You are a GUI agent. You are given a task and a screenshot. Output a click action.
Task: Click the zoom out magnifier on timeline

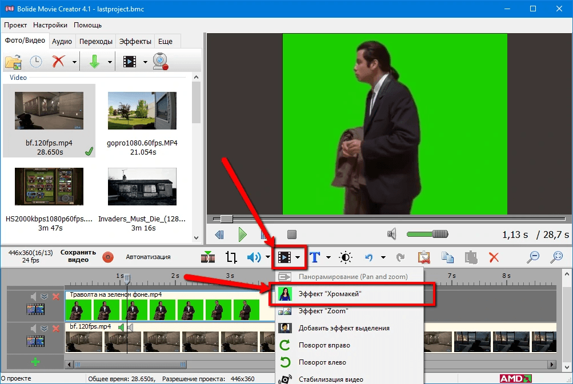533,257
